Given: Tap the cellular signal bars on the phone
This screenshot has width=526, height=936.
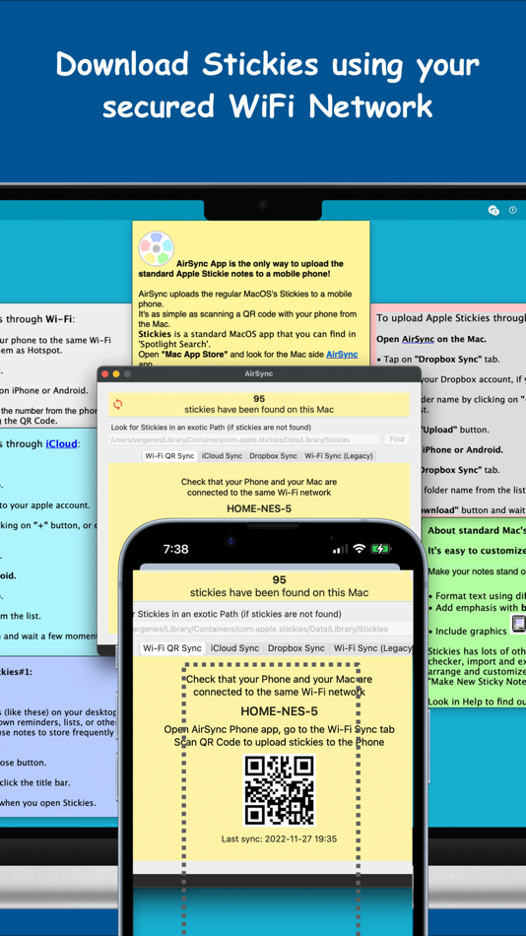Looking at the screenshot, I should pyautogui.click(x=340, y=549).
